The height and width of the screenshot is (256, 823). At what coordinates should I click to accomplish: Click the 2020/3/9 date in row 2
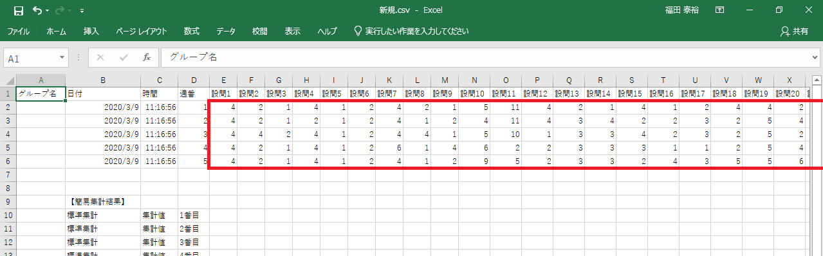(x=103, y=107)
